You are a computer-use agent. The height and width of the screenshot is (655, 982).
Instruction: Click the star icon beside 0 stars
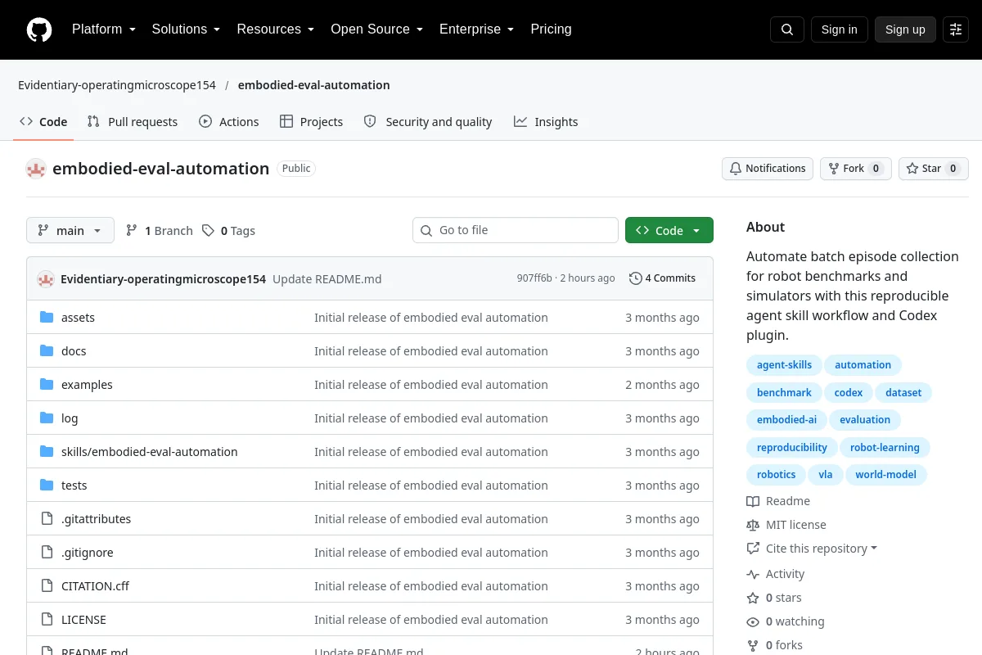pyautogui.click(x=753, y=598)
